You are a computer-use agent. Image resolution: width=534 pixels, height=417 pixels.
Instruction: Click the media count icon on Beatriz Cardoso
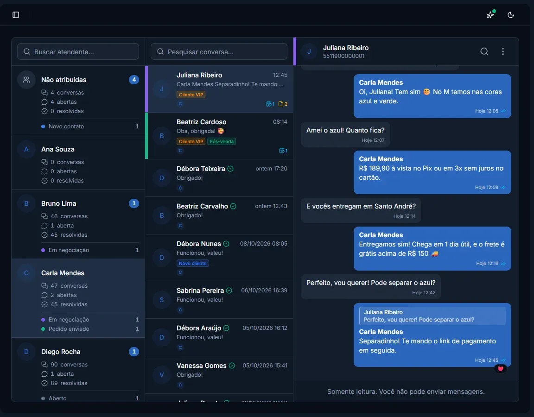[x=283, y=151]
